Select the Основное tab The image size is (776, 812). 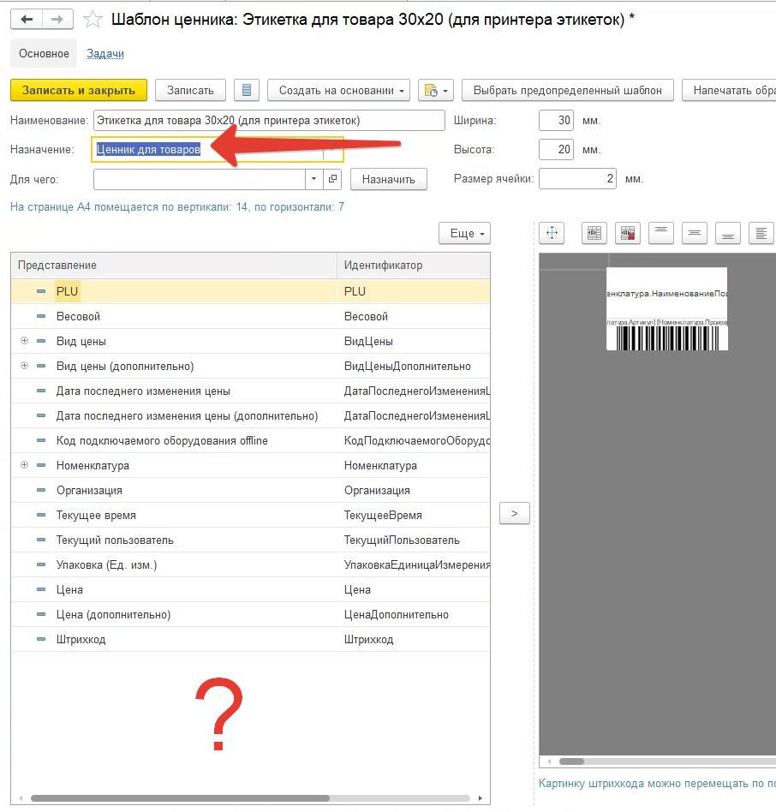point(44,53)
